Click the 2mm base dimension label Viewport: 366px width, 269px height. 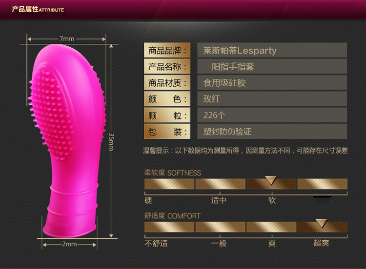(70, 244)
